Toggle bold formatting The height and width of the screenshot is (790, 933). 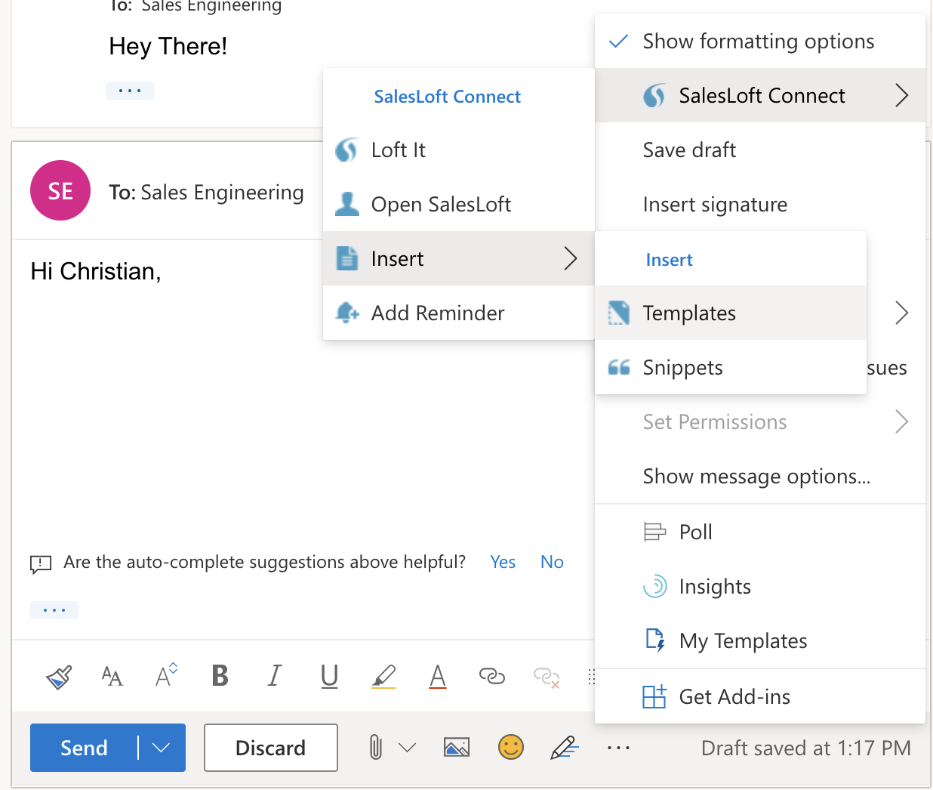[x=220, y=676]
